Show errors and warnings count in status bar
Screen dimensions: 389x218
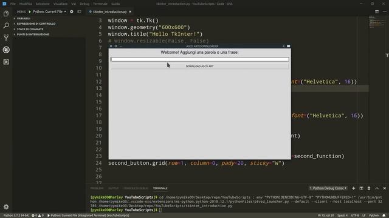[38, 216]
